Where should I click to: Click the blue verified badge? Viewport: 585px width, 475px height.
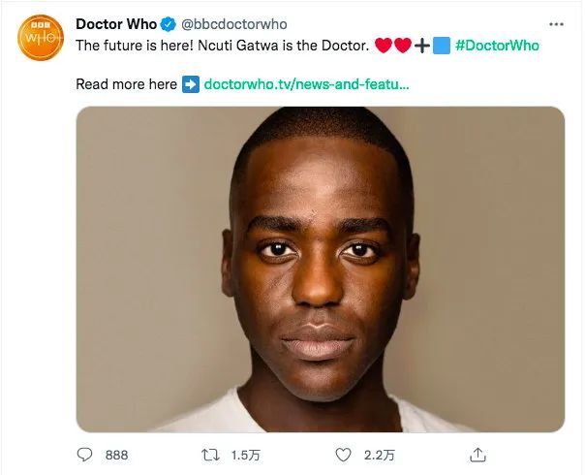(x=169, y=24)
